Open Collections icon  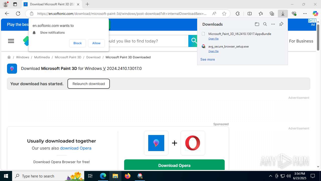point(272,14)
